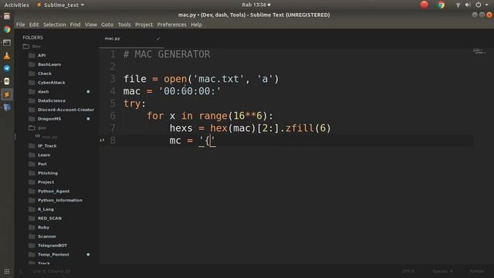Open the Help menu
Viewport: 494px width, 278px height.
point(196,25)
